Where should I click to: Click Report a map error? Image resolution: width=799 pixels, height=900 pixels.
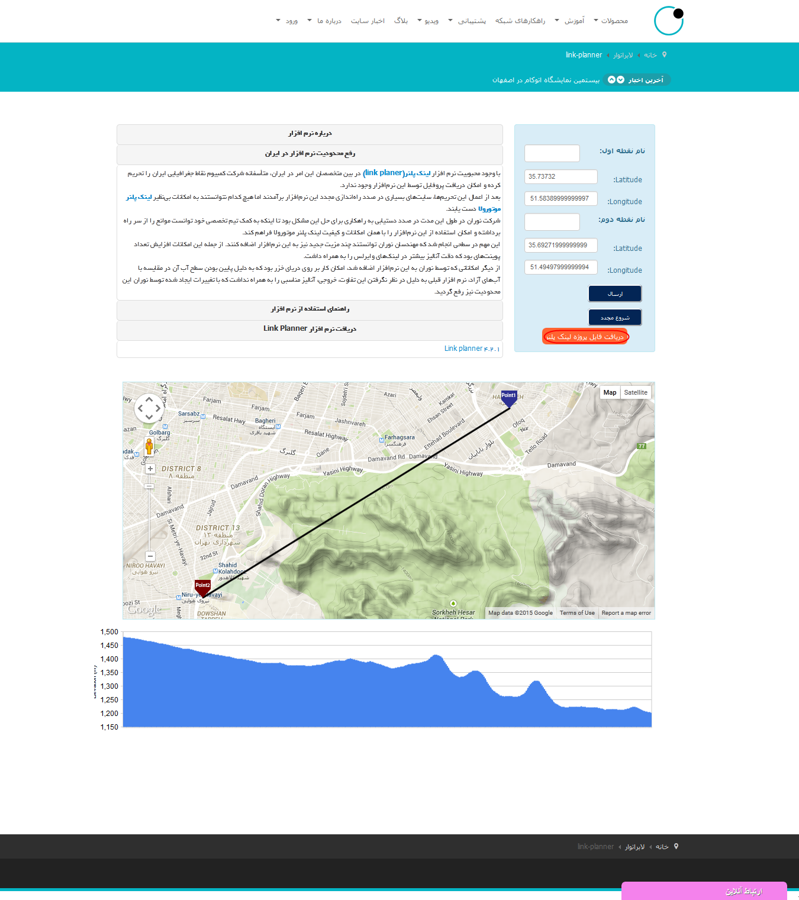(626, 613)
